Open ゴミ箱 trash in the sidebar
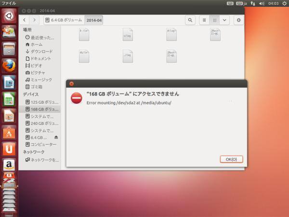Image resolution: width=289 pixels, height=217 pixels. click(x=37, y=87)
